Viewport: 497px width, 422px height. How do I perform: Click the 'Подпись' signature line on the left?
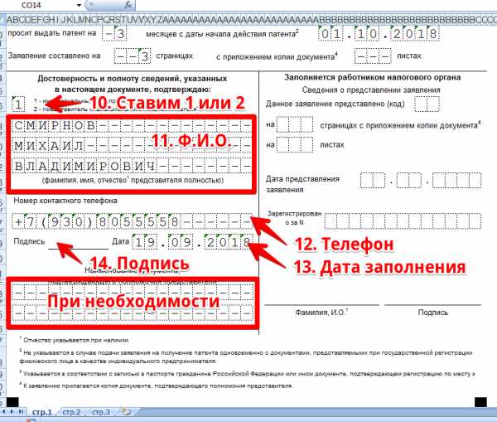tap(78, 248)
